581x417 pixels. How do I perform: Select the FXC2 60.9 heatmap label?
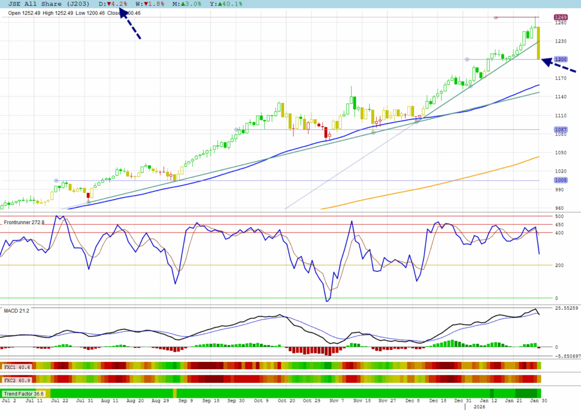pos(16,379)
